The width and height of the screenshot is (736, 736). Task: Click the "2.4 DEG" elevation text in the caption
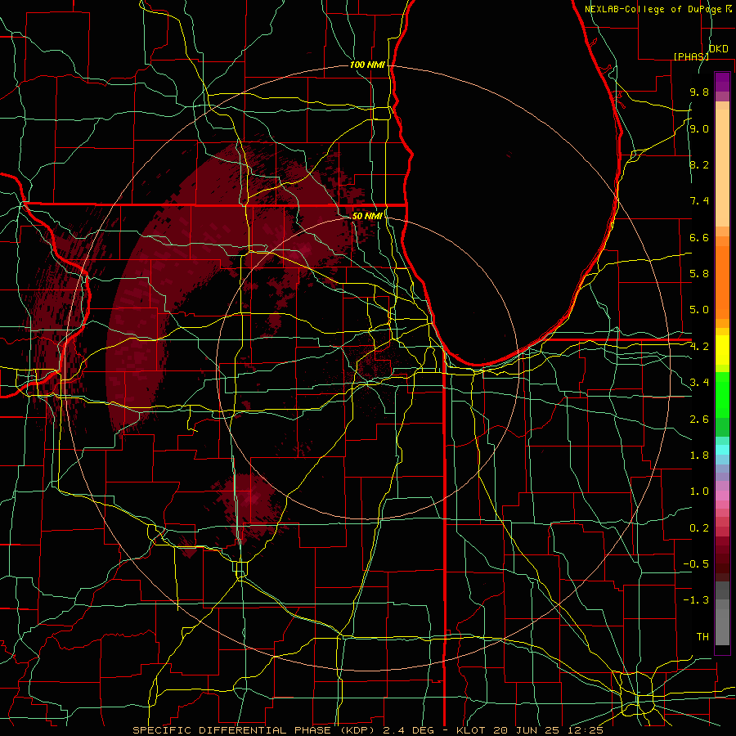tap(408, 730)
